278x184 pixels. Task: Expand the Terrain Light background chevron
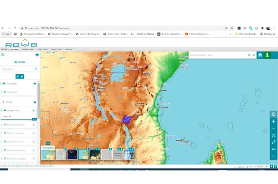pyautogui.click(x=34, y=133)
